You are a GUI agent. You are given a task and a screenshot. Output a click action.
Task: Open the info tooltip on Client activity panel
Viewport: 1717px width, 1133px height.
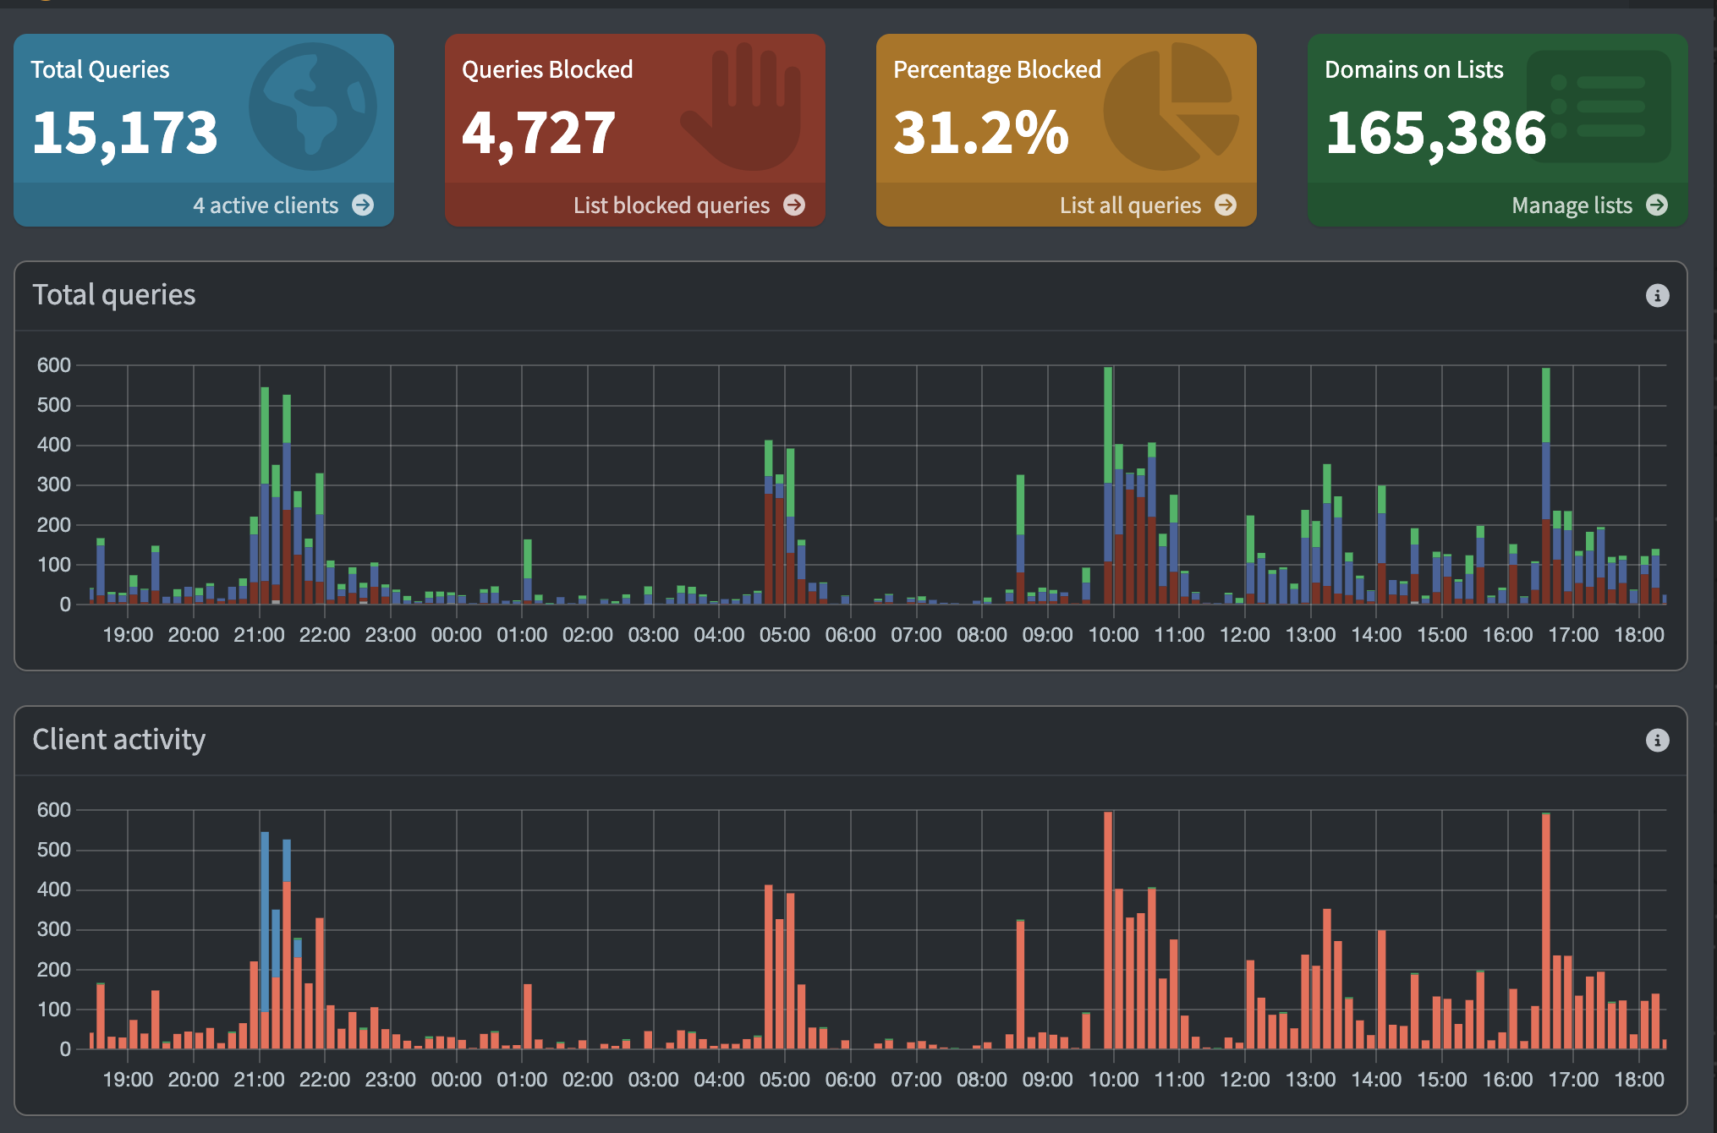[x=1657, y=739]
